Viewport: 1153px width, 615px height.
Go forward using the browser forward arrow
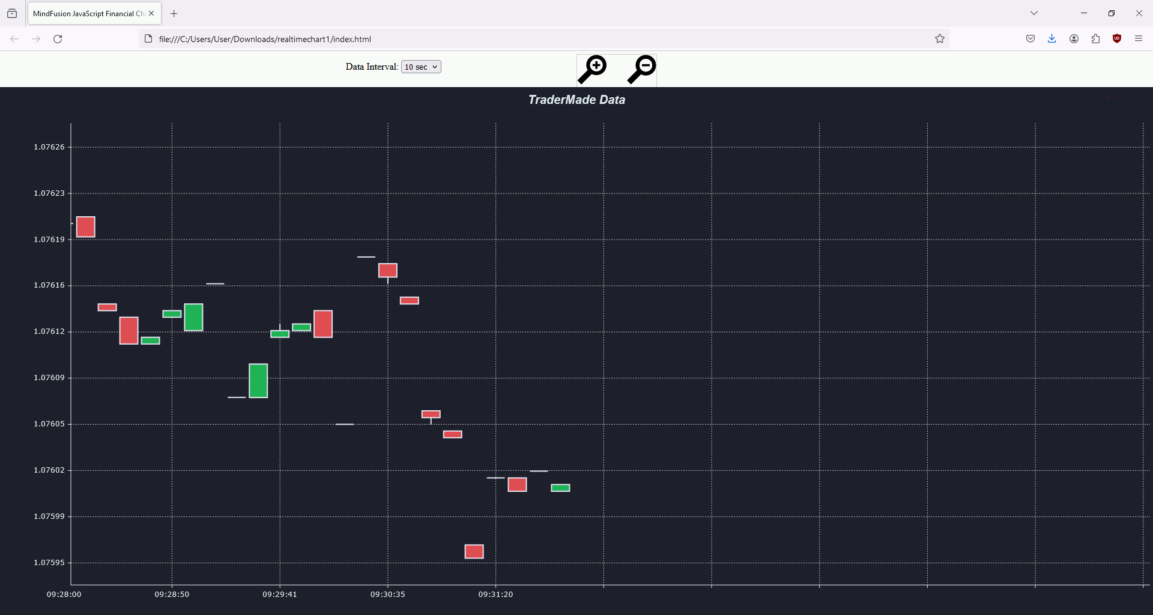[36, 39]
